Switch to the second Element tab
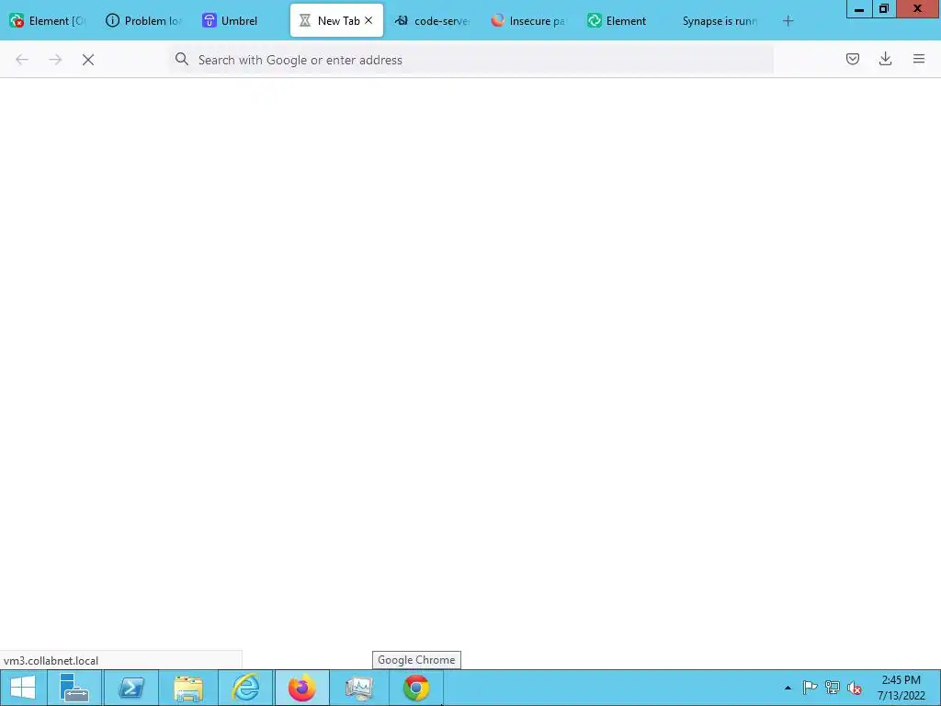The height and width of the screenshot is (706, 941). pos(625,21)
